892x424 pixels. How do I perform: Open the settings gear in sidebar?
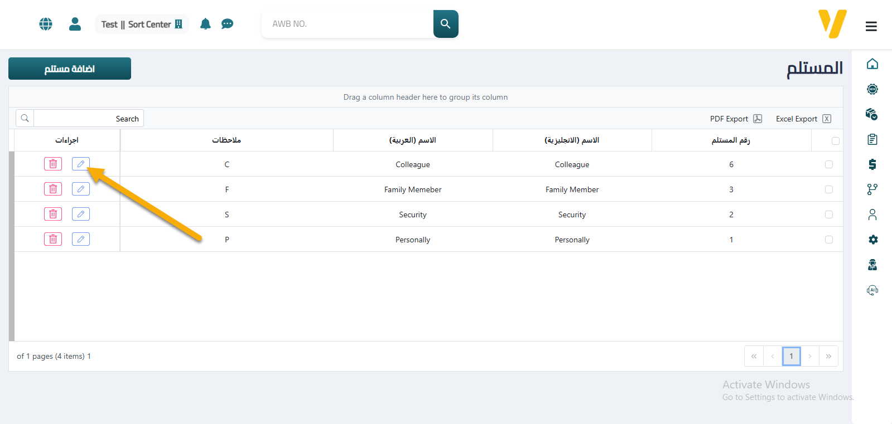coord(872,240)
